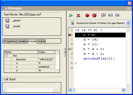Click the red X Stop Debugging button
This screenshot has width=133, height=95.
(78, 16)
